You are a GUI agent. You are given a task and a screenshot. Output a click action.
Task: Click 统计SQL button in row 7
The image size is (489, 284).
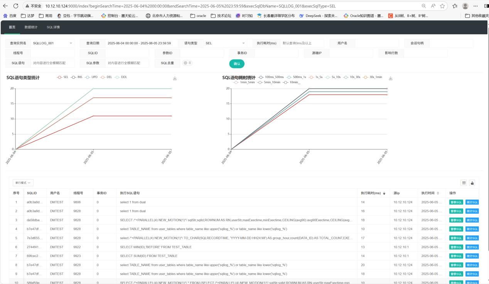click(472, 256)
